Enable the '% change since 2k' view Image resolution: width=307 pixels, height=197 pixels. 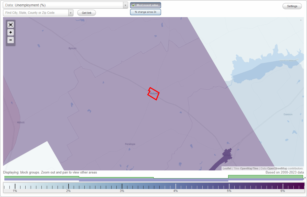[145, 12]
